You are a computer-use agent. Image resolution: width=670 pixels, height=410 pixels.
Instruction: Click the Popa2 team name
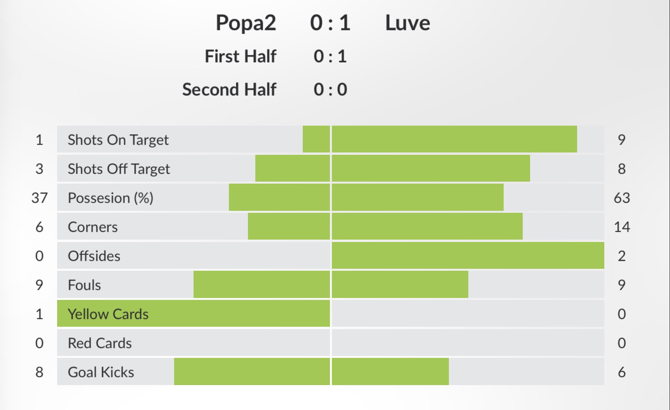coord(246,23)
